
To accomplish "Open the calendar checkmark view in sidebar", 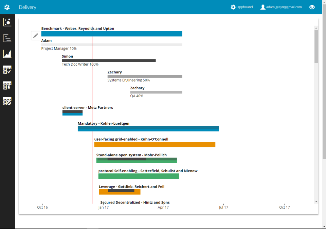I will click(x=7, y=70).
